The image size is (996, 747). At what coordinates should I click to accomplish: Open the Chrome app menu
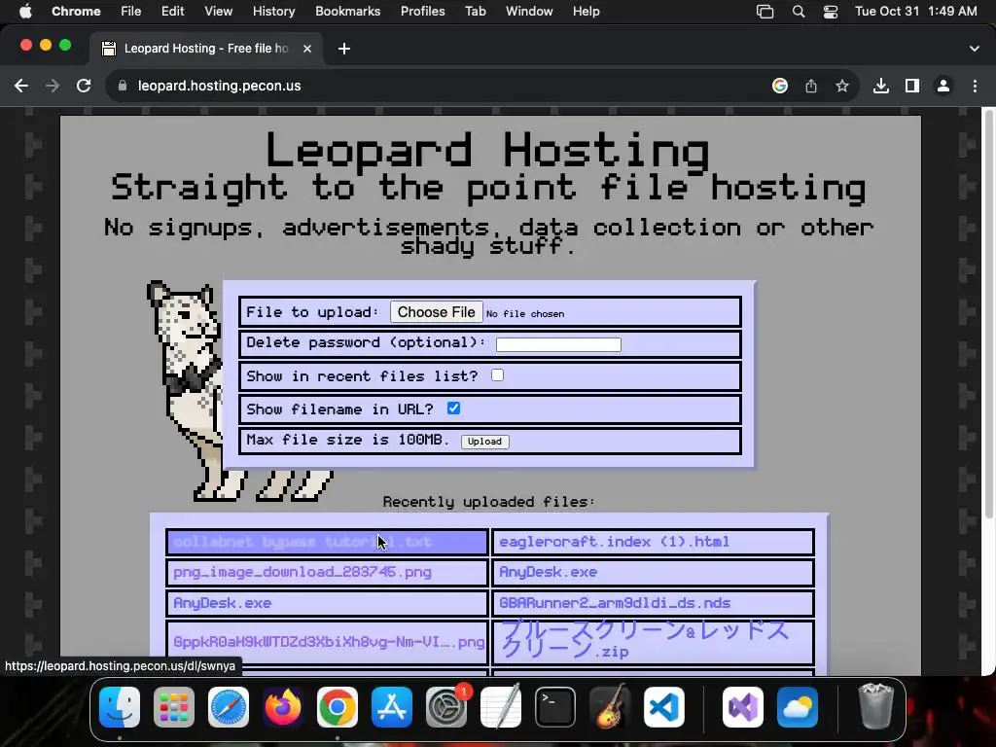[x=76, y=12]
